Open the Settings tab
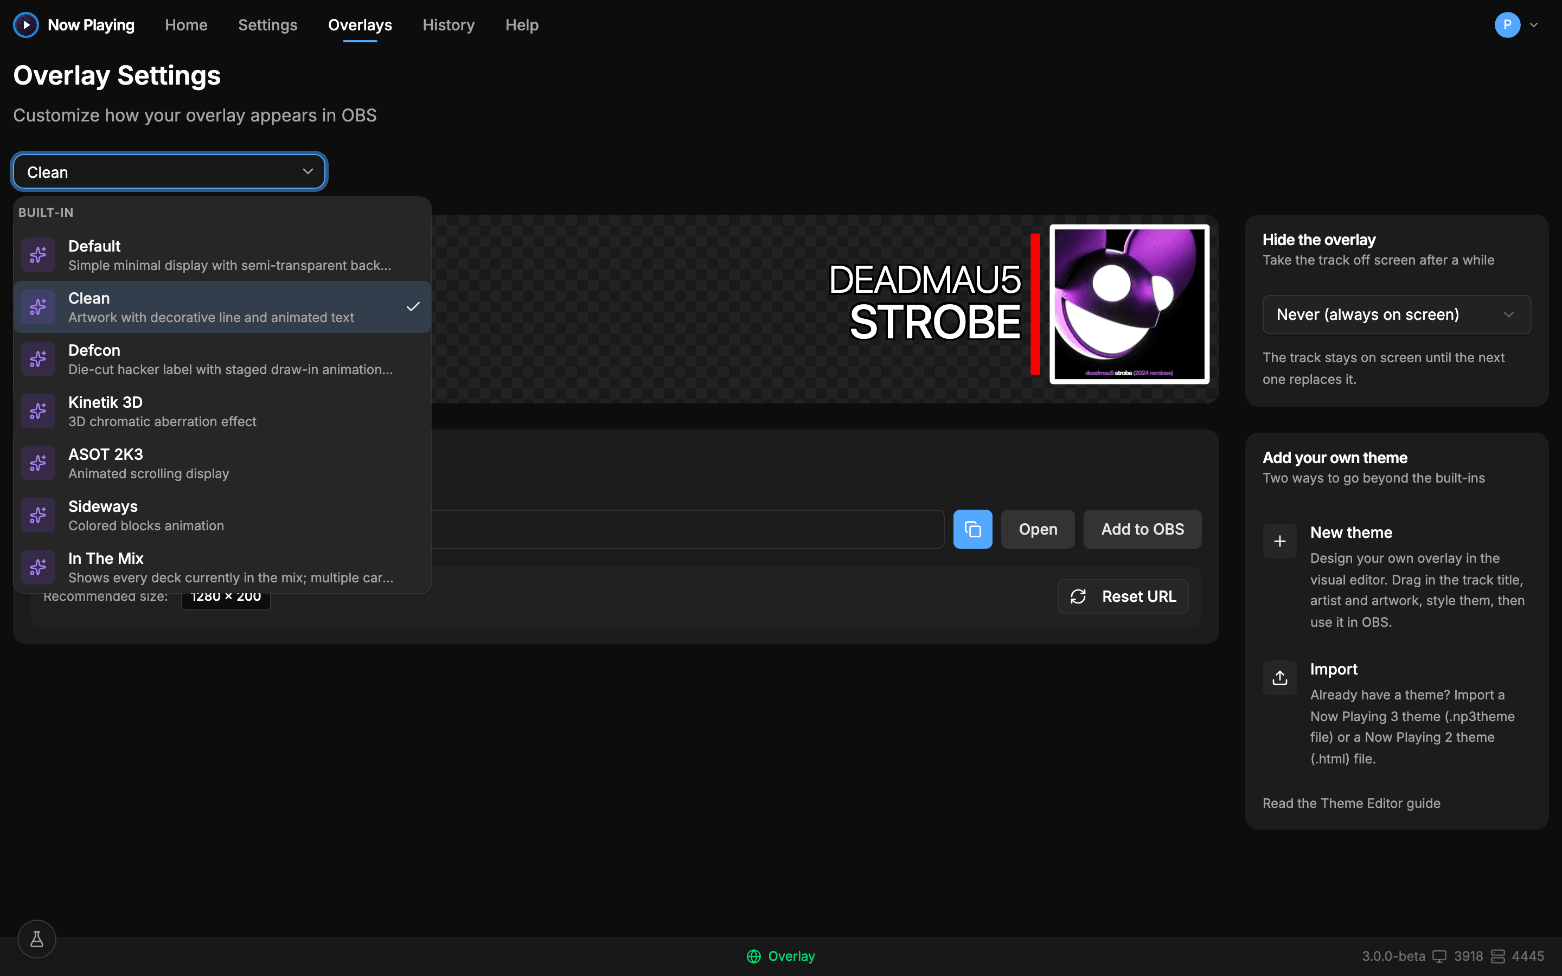Viewport: 1562px width, 976px height. point(268,25)
